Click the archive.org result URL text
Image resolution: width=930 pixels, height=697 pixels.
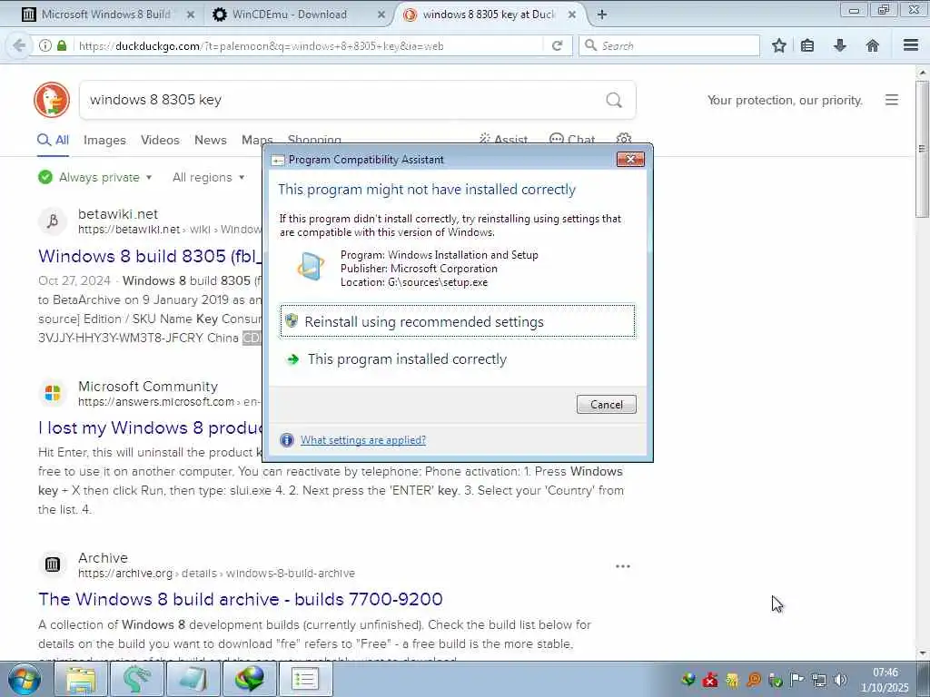[x=216, y=574]
